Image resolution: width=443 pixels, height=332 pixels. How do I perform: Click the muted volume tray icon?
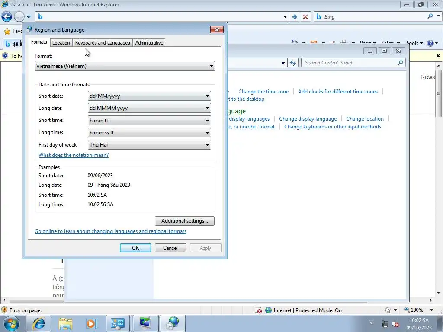pyautogui.click(x=395, y=324)
